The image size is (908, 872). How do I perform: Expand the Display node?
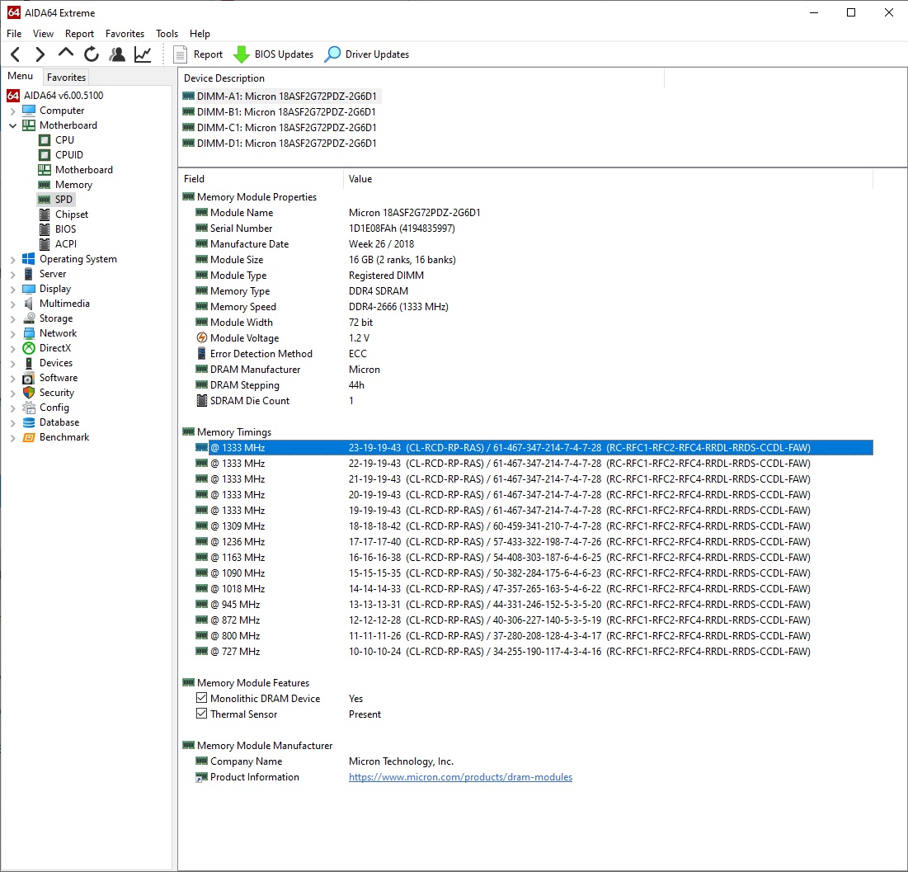coord(12,289)
